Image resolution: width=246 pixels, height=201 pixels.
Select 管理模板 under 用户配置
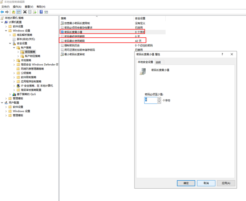click(18, 115)
